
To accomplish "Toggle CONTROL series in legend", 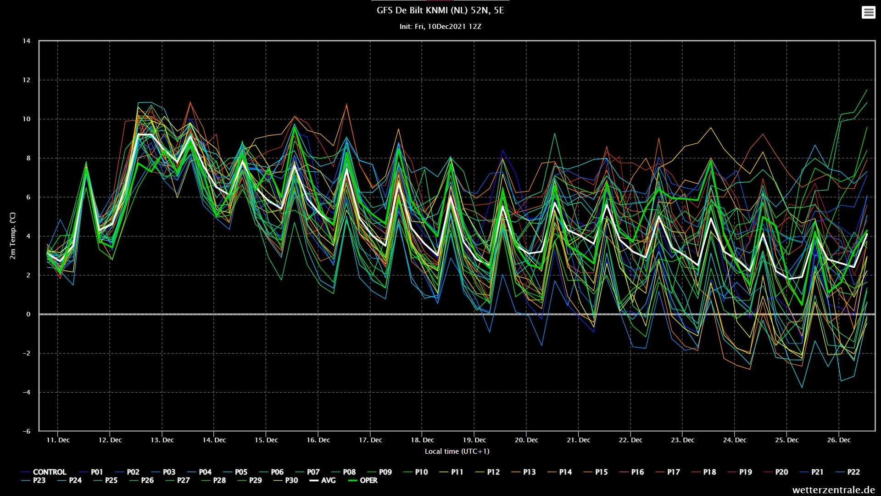I will point(49,472).
